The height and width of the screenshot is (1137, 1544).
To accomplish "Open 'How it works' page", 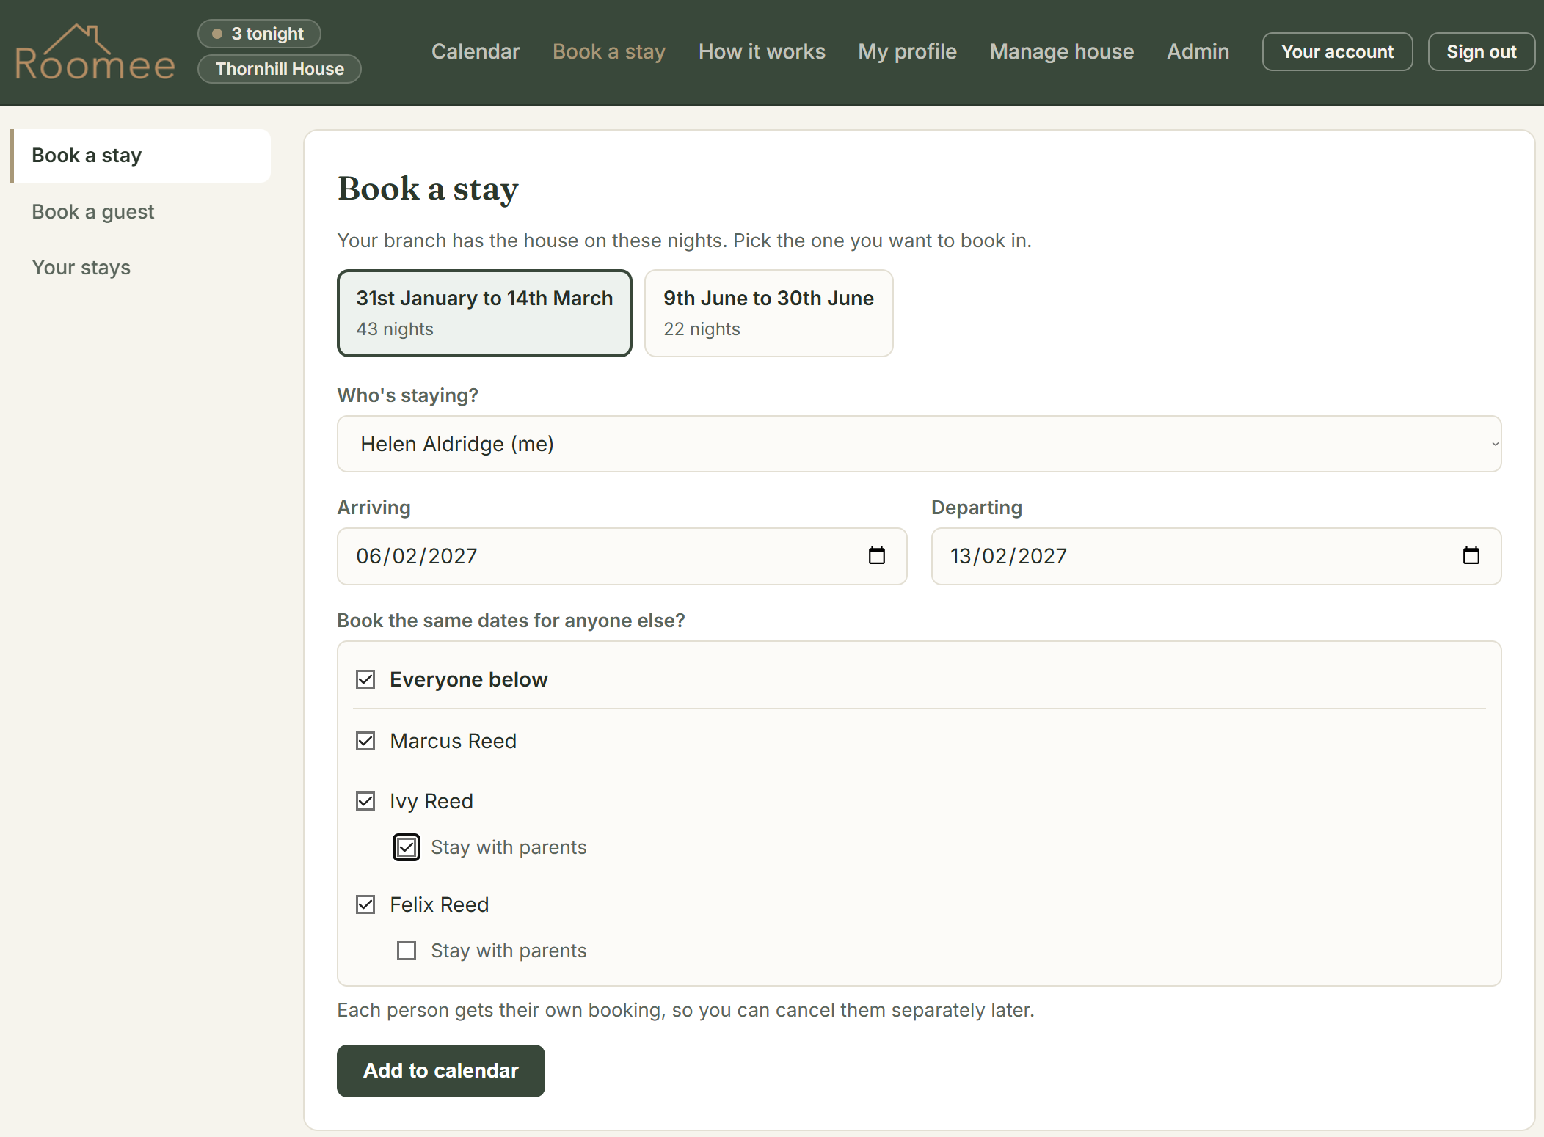I will pos(762,51).
